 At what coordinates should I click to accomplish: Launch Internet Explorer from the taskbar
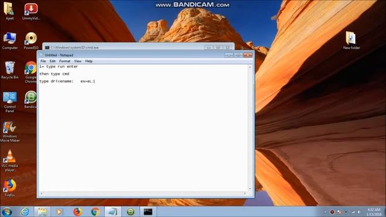click(25, 212)
